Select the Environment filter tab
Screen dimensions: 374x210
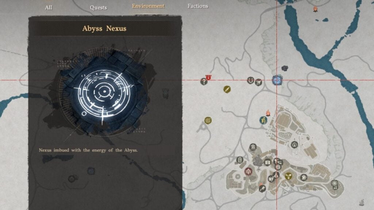pyautogui.click(x=148, y=6)
